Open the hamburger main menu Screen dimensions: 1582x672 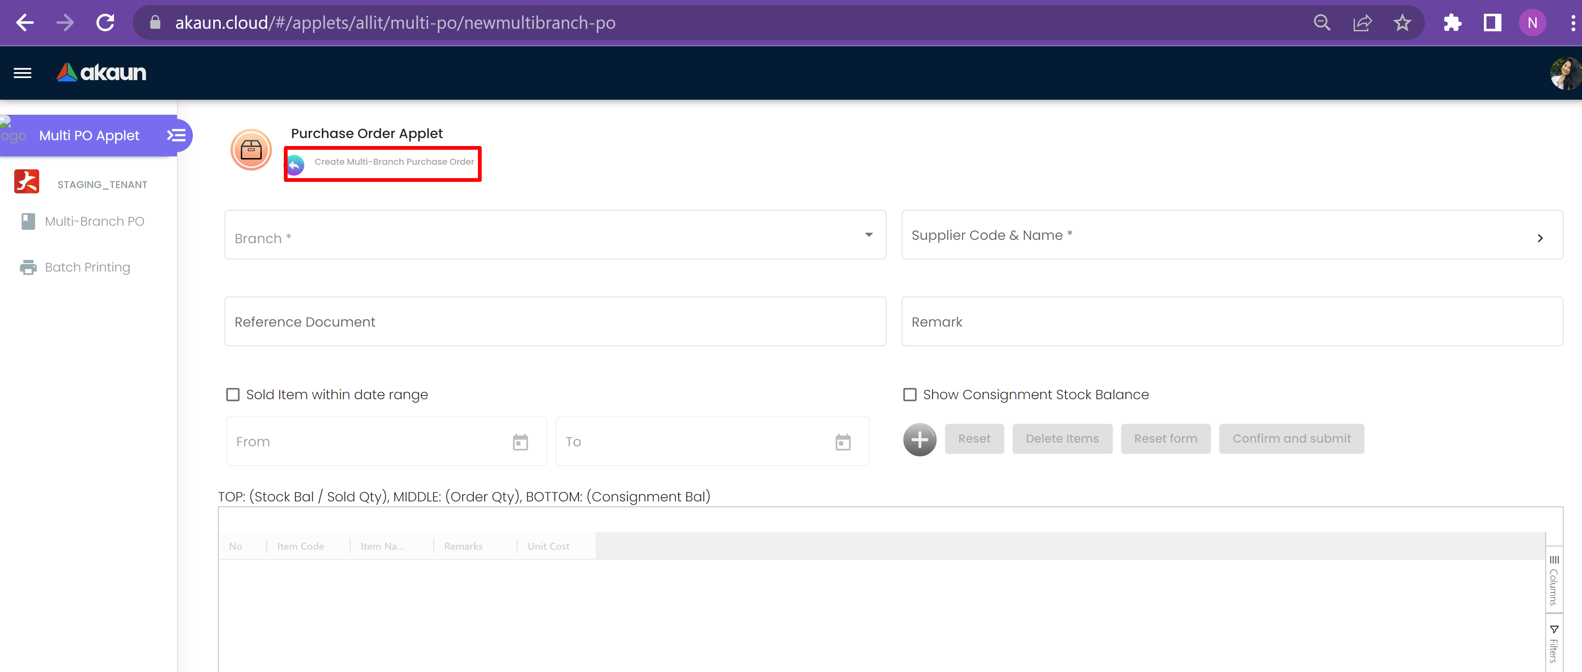click(x=23, y=73)
